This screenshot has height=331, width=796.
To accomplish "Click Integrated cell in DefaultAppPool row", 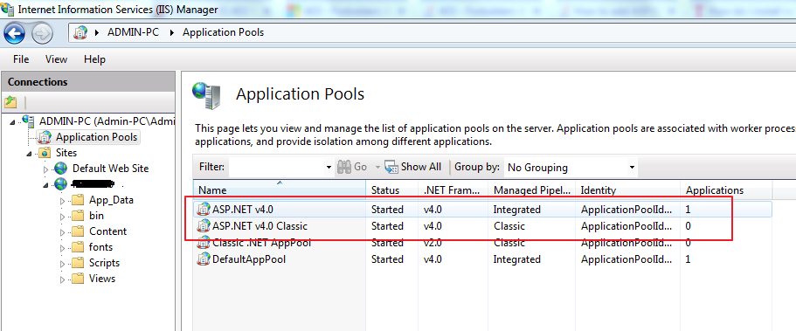I will [516, 259].
